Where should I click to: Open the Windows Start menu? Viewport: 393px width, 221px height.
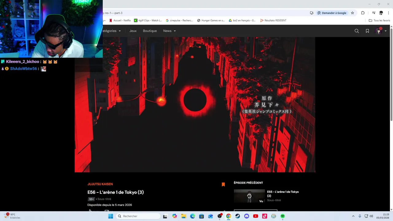[x=111, y=216]
